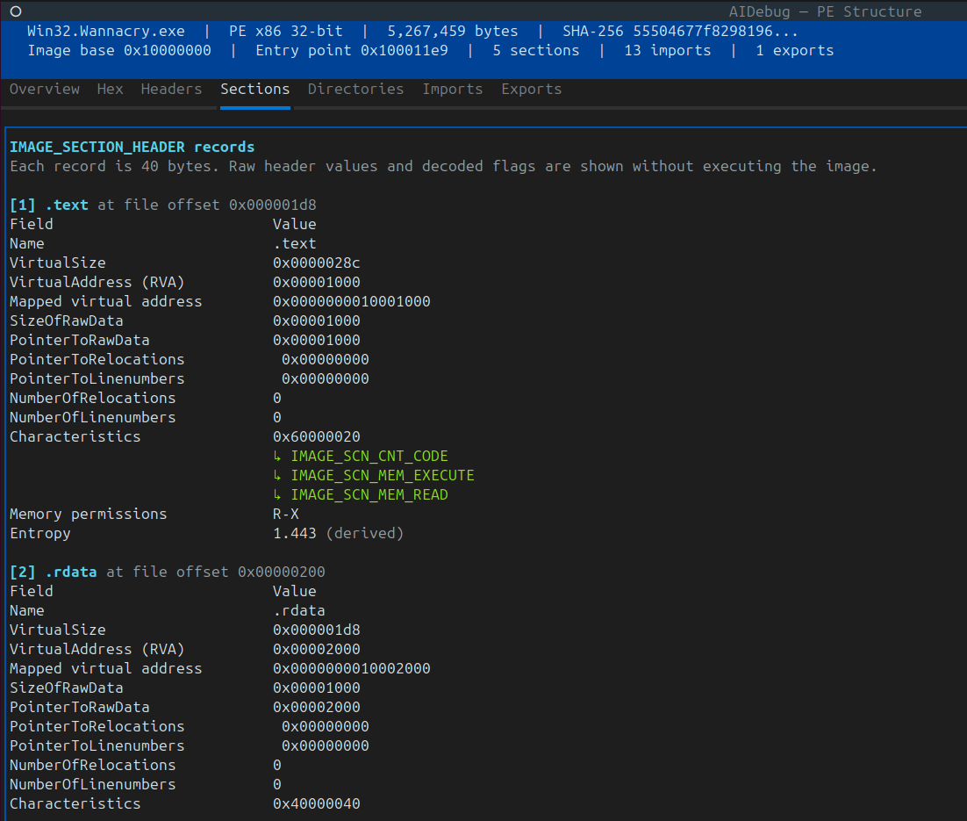
Task: Click the IMAGE_SECTION_HEADER records heading
Action: coord(132,147)
